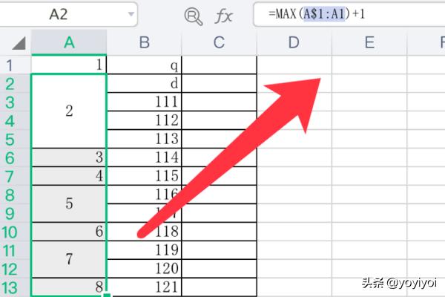The width and height of the screenshot is (445, 297).
Task: Click the magnifier icon beside fx
Action: tap(193, 16)
